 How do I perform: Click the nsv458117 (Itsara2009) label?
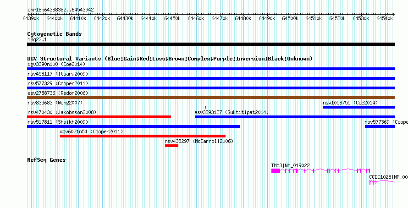click(x=58, y=74)
